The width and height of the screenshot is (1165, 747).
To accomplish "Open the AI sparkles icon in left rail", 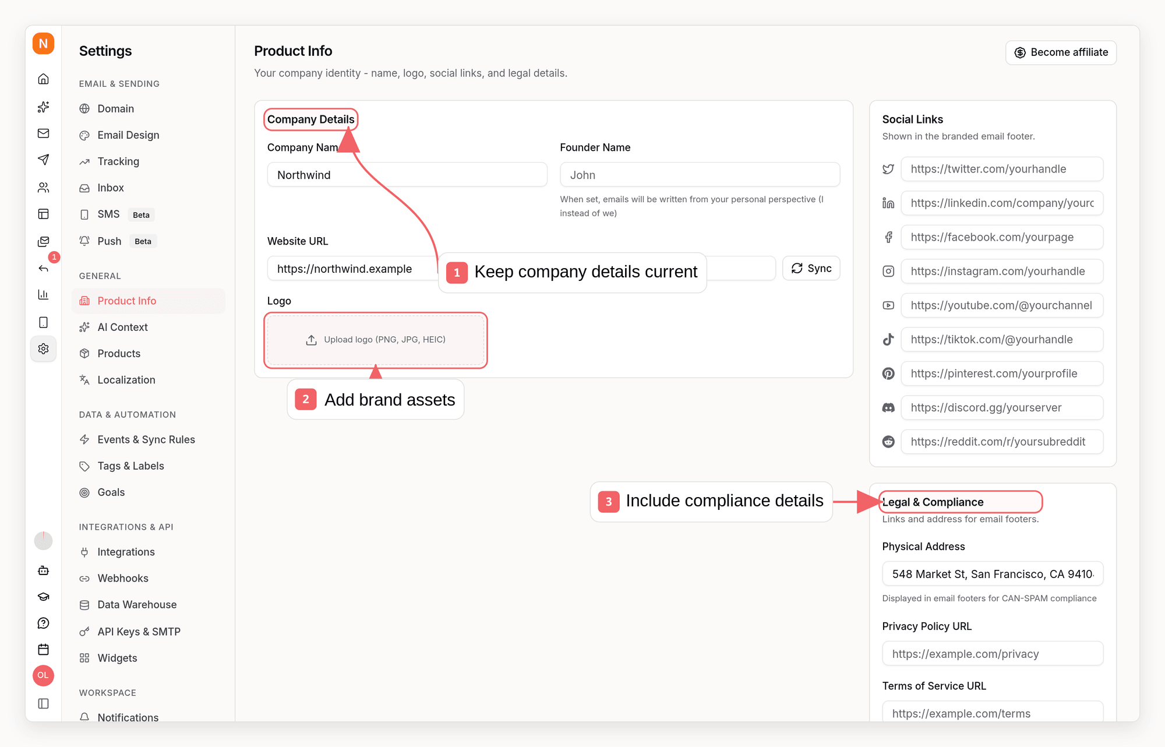I will pos(43,107).
